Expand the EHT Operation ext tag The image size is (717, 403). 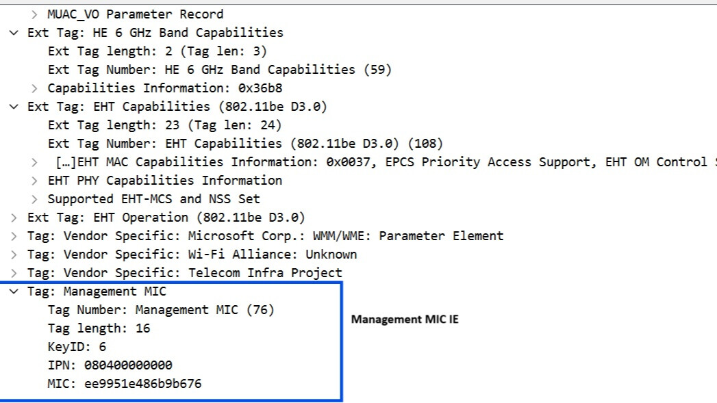[x=14, y=218]
